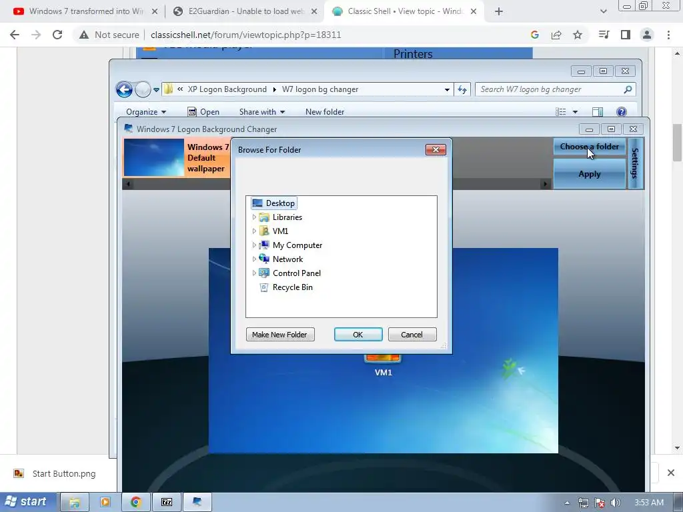Image resolution: width=683 pixels, height=512 pixels.
Task: Select the Windows 7 Default wallpaper thumbnail
Action: pos(177,157)
